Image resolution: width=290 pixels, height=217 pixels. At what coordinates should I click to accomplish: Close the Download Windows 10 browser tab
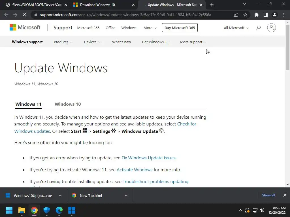(x=133, y=5)
